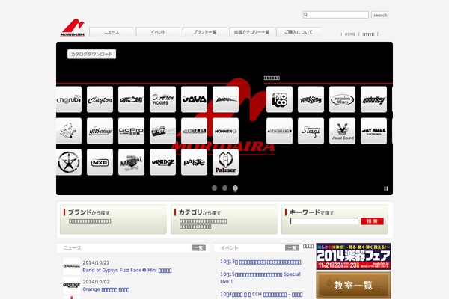This screenshot has height=299, width=449.
Task: Open the Guitar Key brand tile
Action: [x=373, y=99]
